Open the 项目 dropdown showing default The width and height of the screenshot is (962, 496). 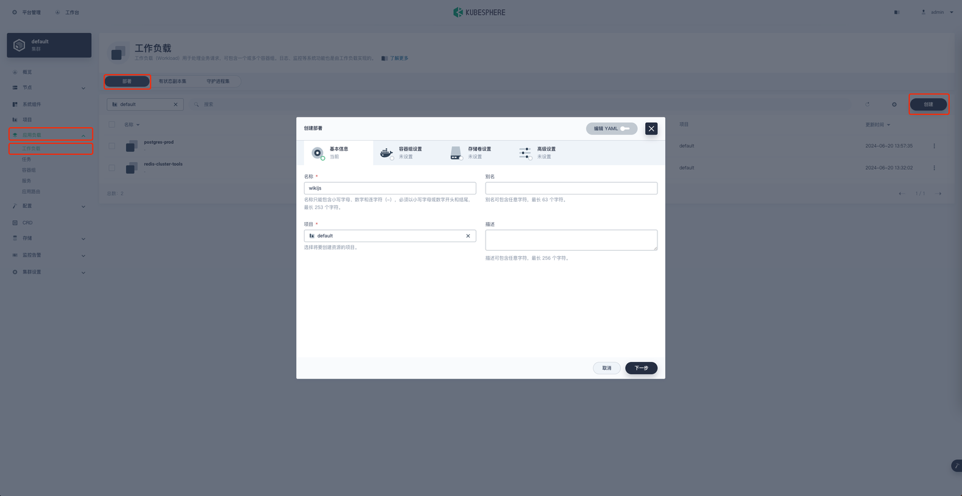tap(390, 236)
